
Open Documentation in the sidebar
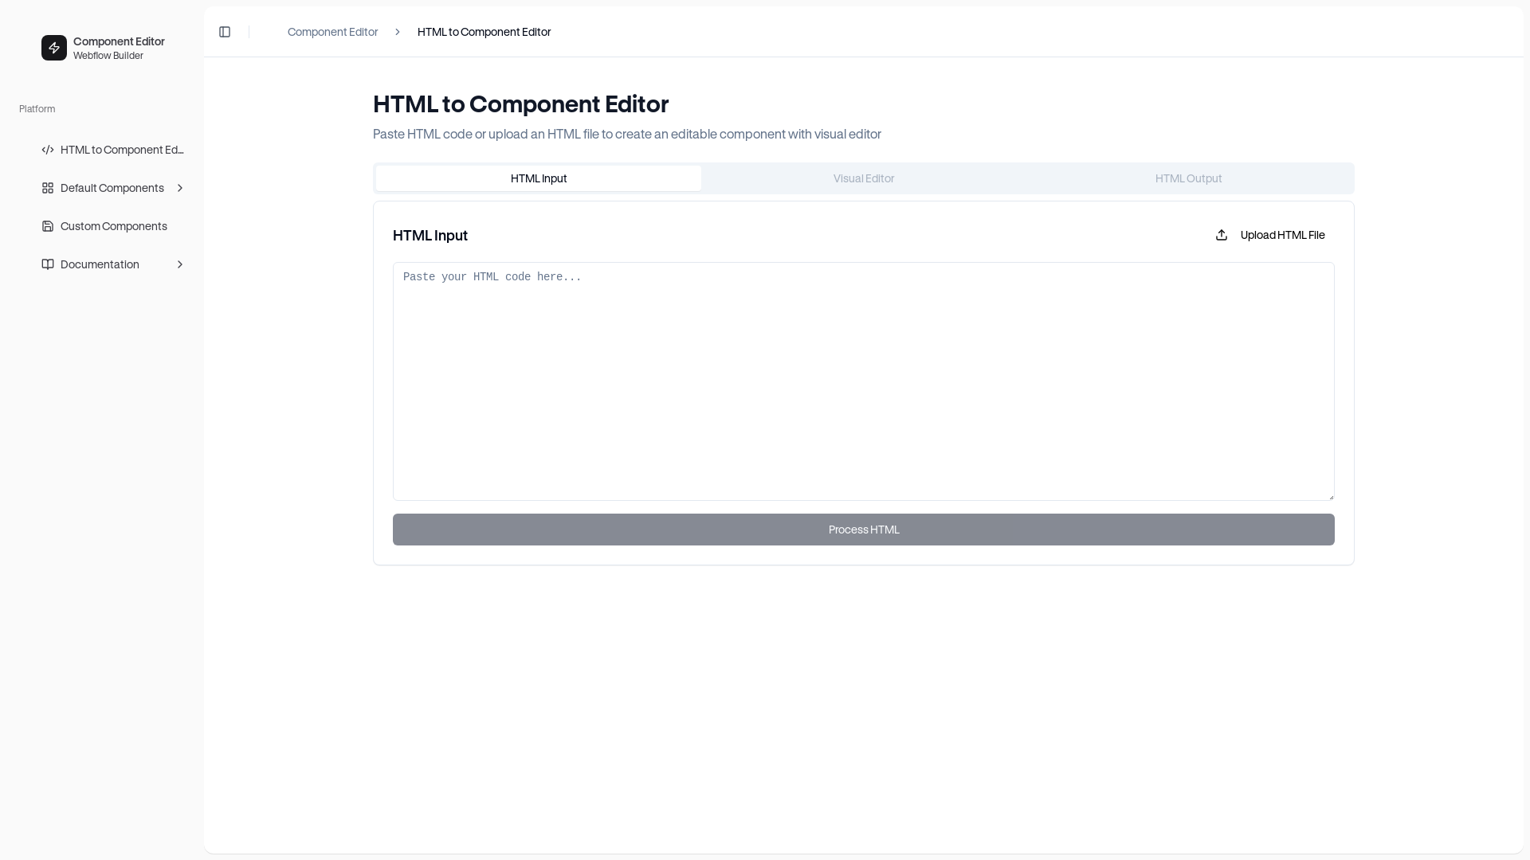pos(113,264)
